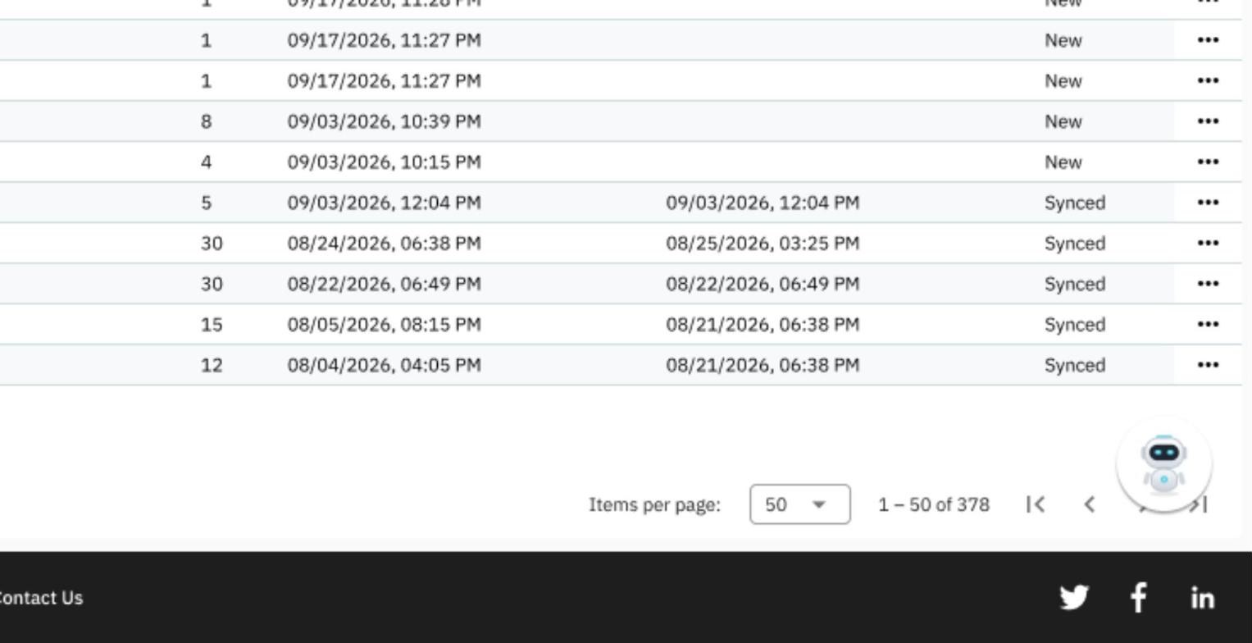This screenshot has width=1252, height=643.
Task: Click Synced status in the 08/24/2026 row
Action: pyautogui.click(x=1074, y=244)
